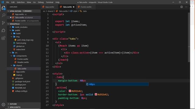Open the View menu
This screenshot has height=109, width=195.
click(x=29, y=2)
